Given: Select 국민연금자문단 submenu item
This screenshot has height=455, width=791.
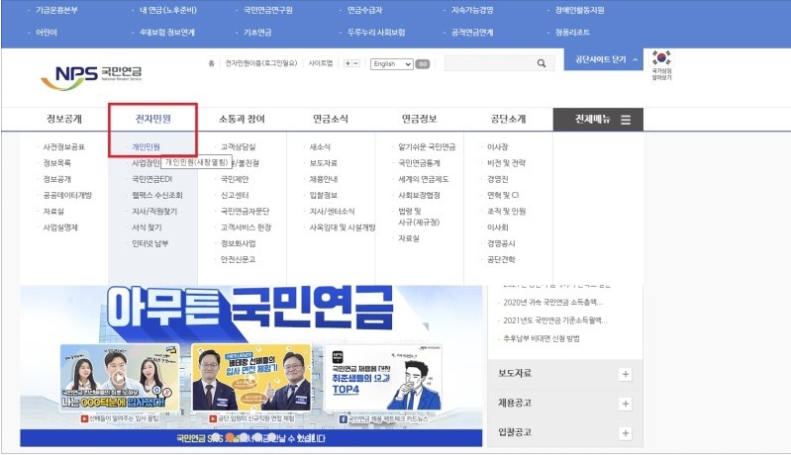Looking at the screenshot, I should click(x=245, y=211).
